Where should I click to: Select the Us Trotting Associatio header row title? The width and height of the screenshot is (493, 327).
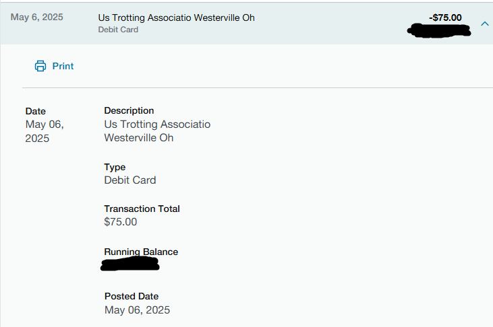pyautogui.click(x=177, y=17)
